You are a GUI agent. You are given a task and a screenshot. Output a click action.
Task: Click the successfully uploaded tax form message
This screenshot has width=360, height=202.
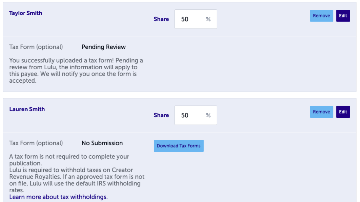click(x=76, y=70)
